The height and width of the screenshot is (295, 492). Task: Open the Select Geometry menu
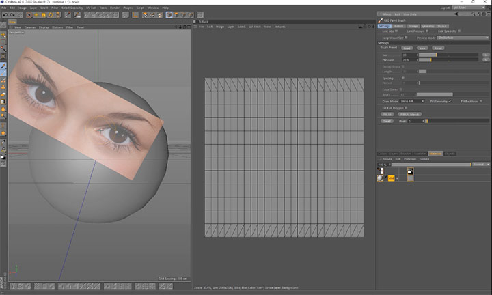pyautogui.click(x=72, y=8)
